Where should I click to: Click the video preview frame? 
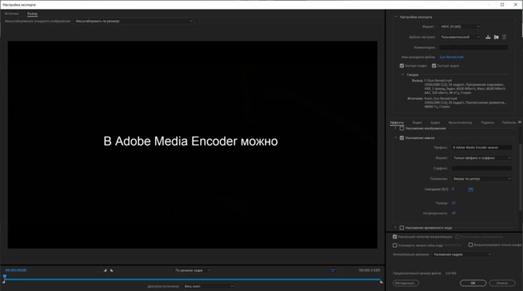pyautogui.click(x=192, y=144)
